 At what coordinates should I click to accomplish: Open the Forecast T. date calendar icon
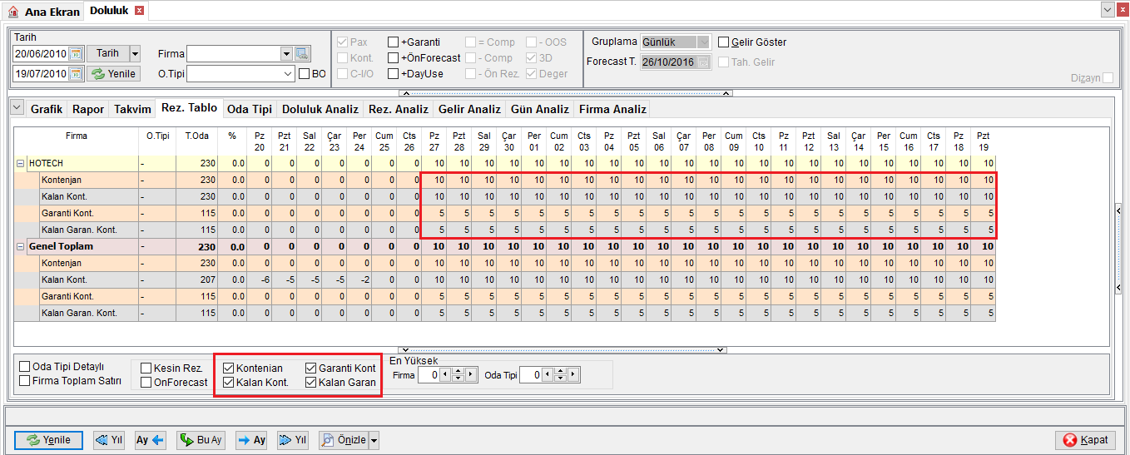(705, 62)
